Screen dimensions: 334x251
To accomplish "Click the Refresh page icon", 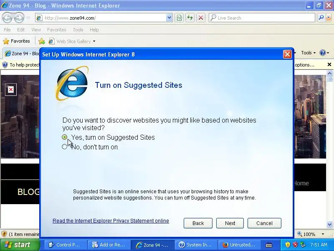I will 190,18.
